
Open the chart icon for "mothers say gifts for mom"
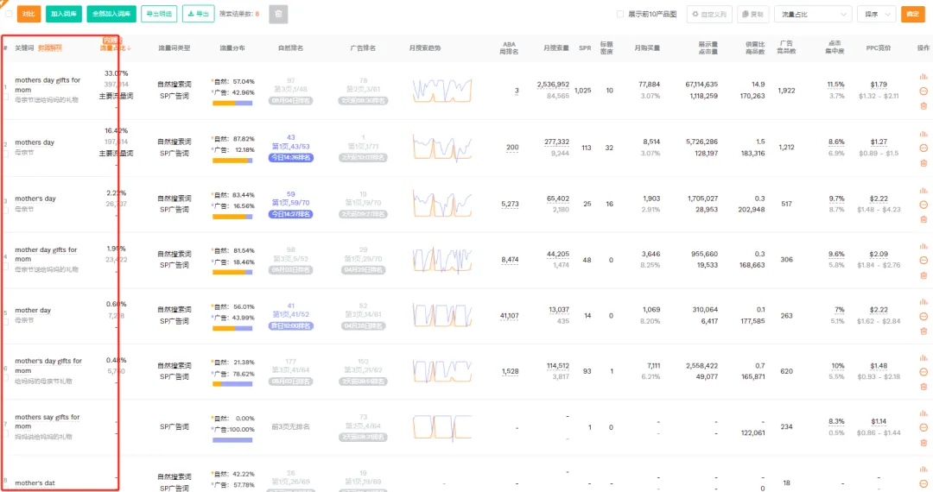pyautogui.click(x=923, y=413)
